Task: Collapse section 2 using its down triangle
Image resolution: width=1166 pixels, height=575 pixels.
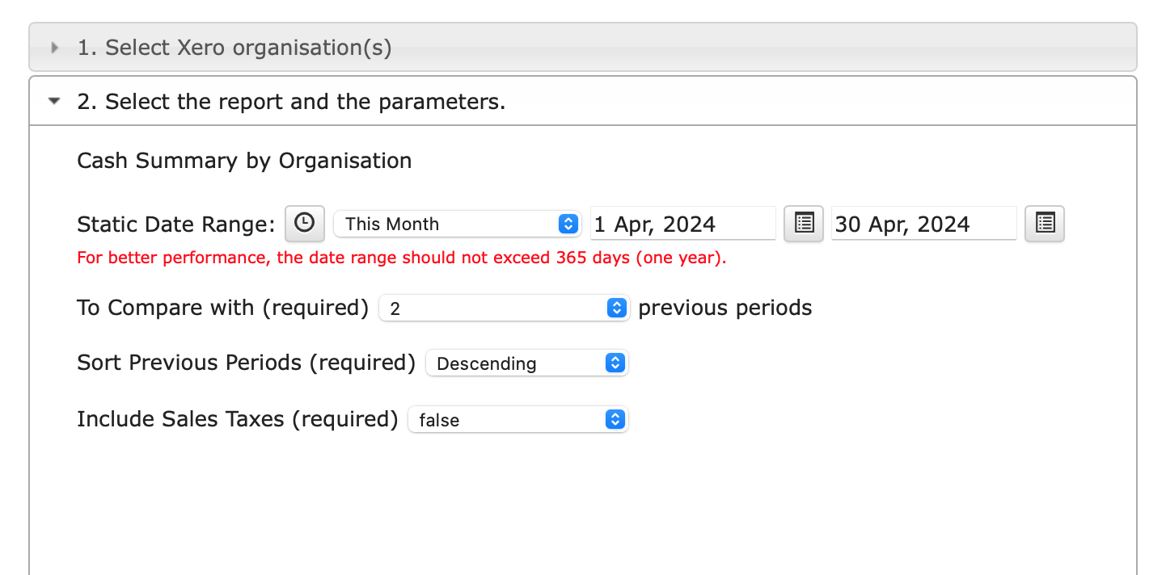Action: click(x=54, y=102)
